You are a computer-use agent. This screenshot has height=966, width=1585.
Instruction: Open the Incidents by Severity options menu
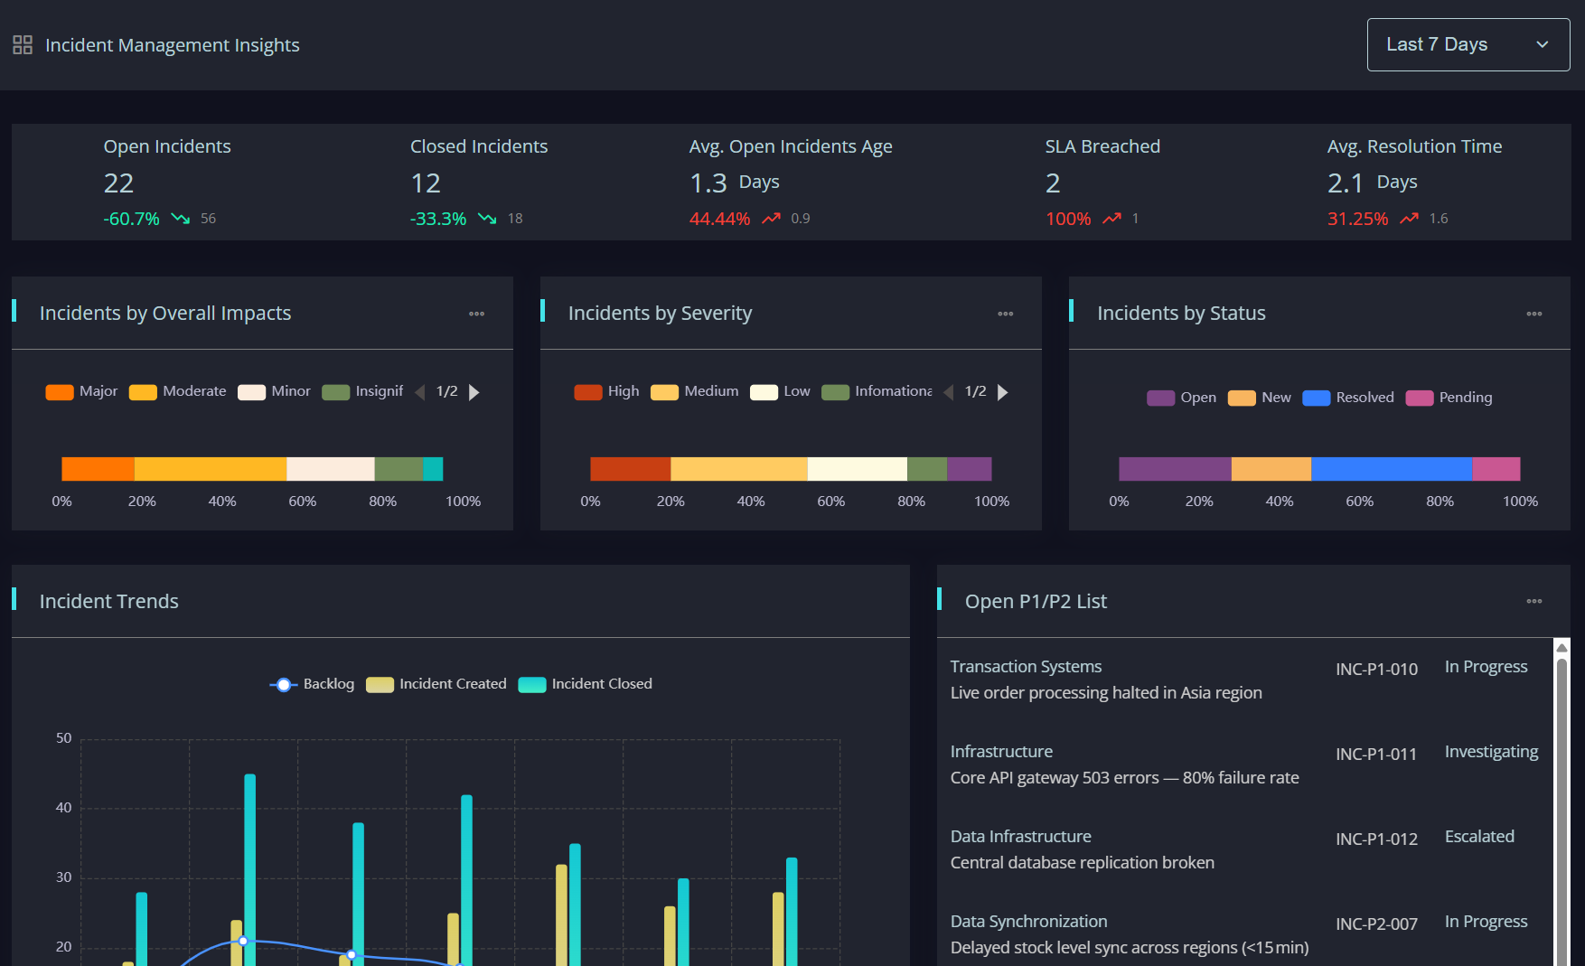[1005, 314]
